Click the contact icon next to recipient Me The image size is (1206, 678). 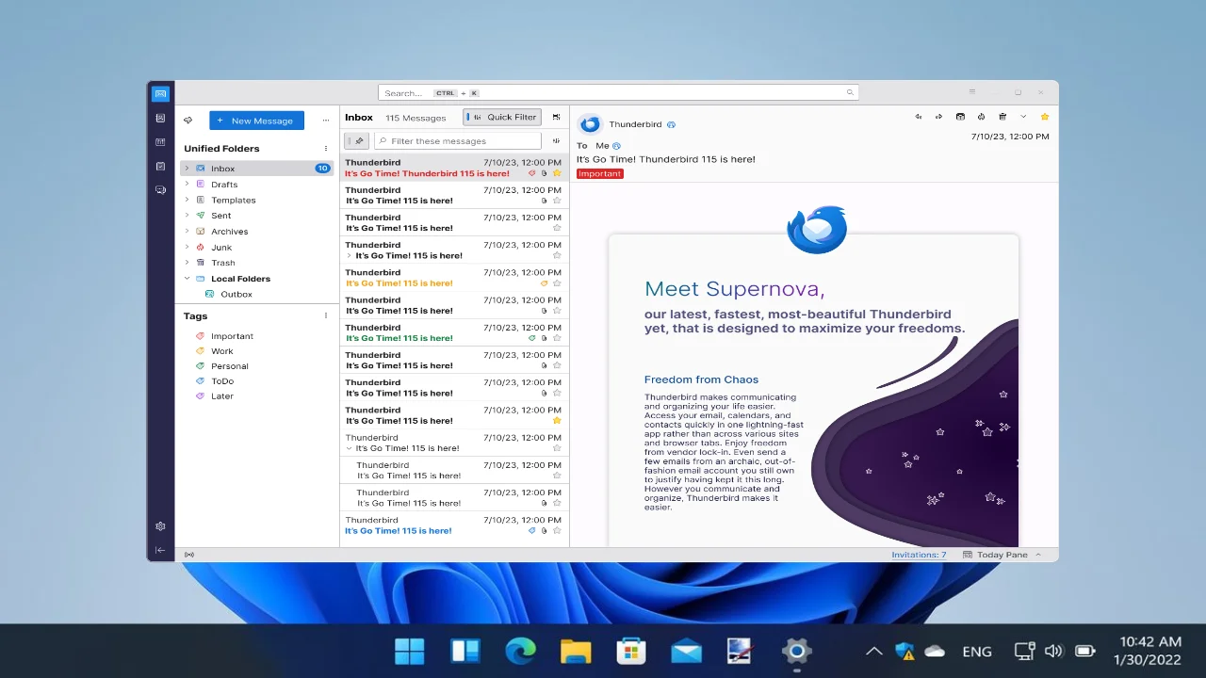click(x=616, y=146)
